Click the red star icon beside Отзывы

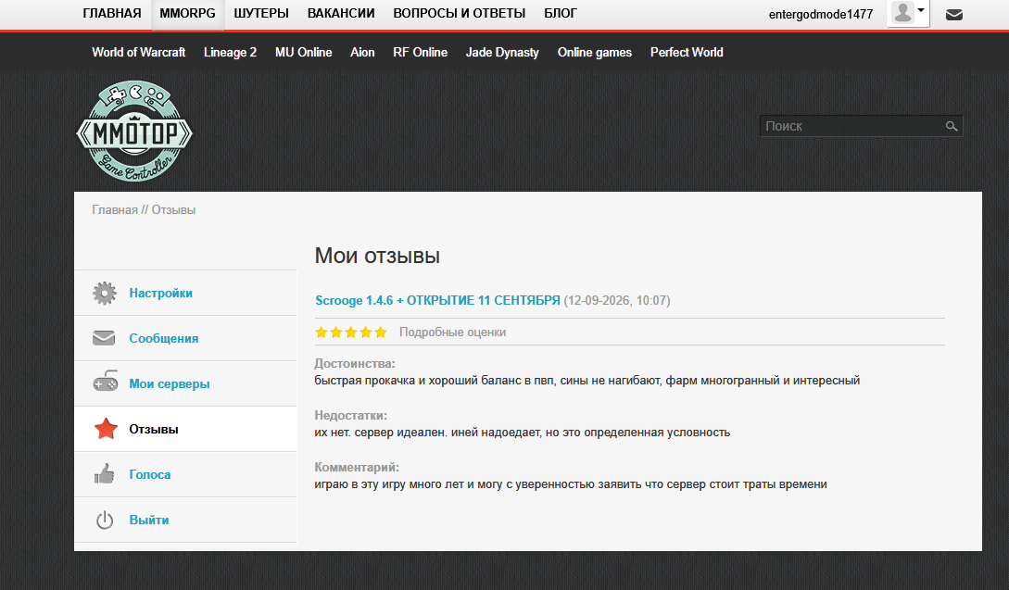click(x=106, y=429)
